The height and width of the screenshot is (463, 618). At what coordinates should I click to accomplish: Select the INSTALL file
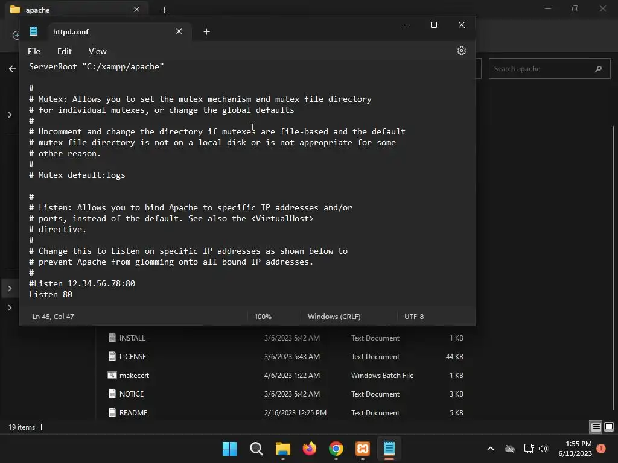coord(285,338)
